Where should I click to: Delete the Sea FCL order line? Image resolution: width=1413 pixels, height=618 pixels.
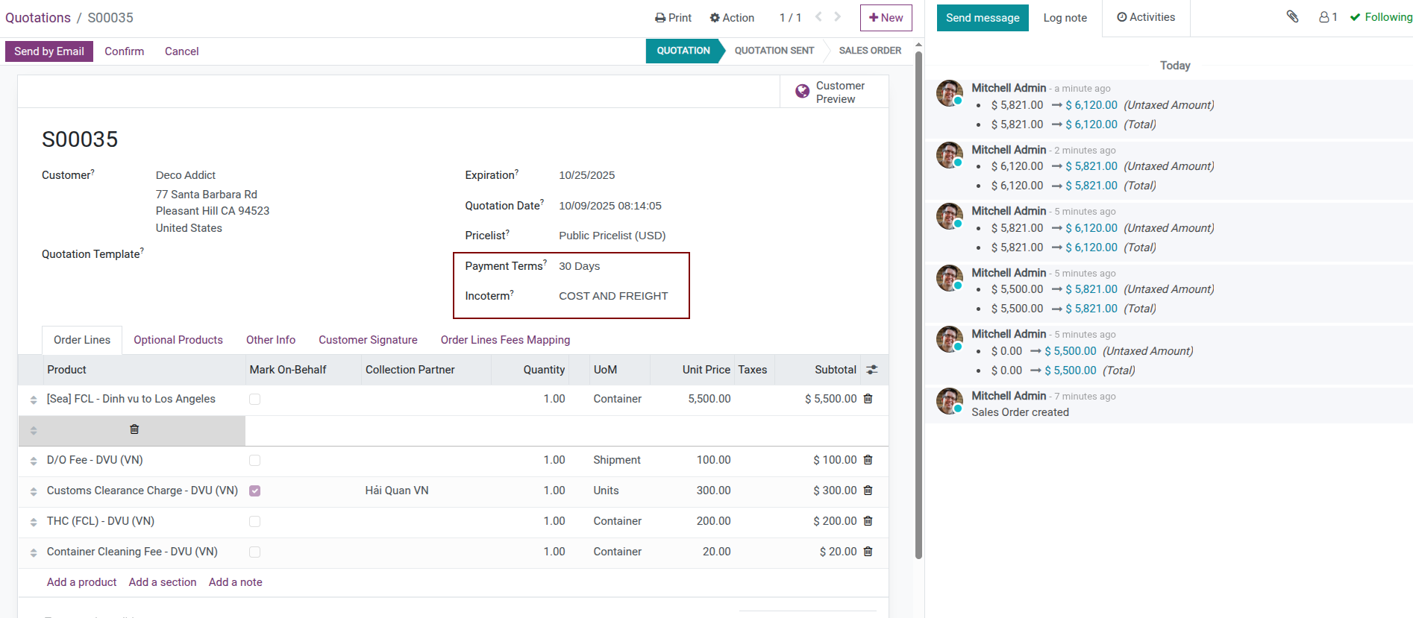pos(868,399)
